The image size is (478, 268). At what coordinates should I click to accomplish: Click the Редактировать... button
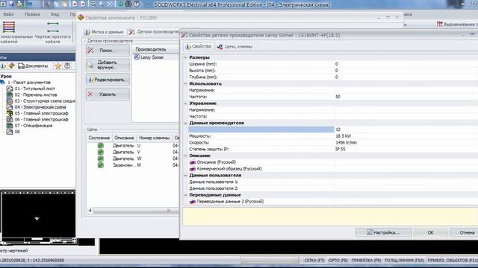point(108,80)
